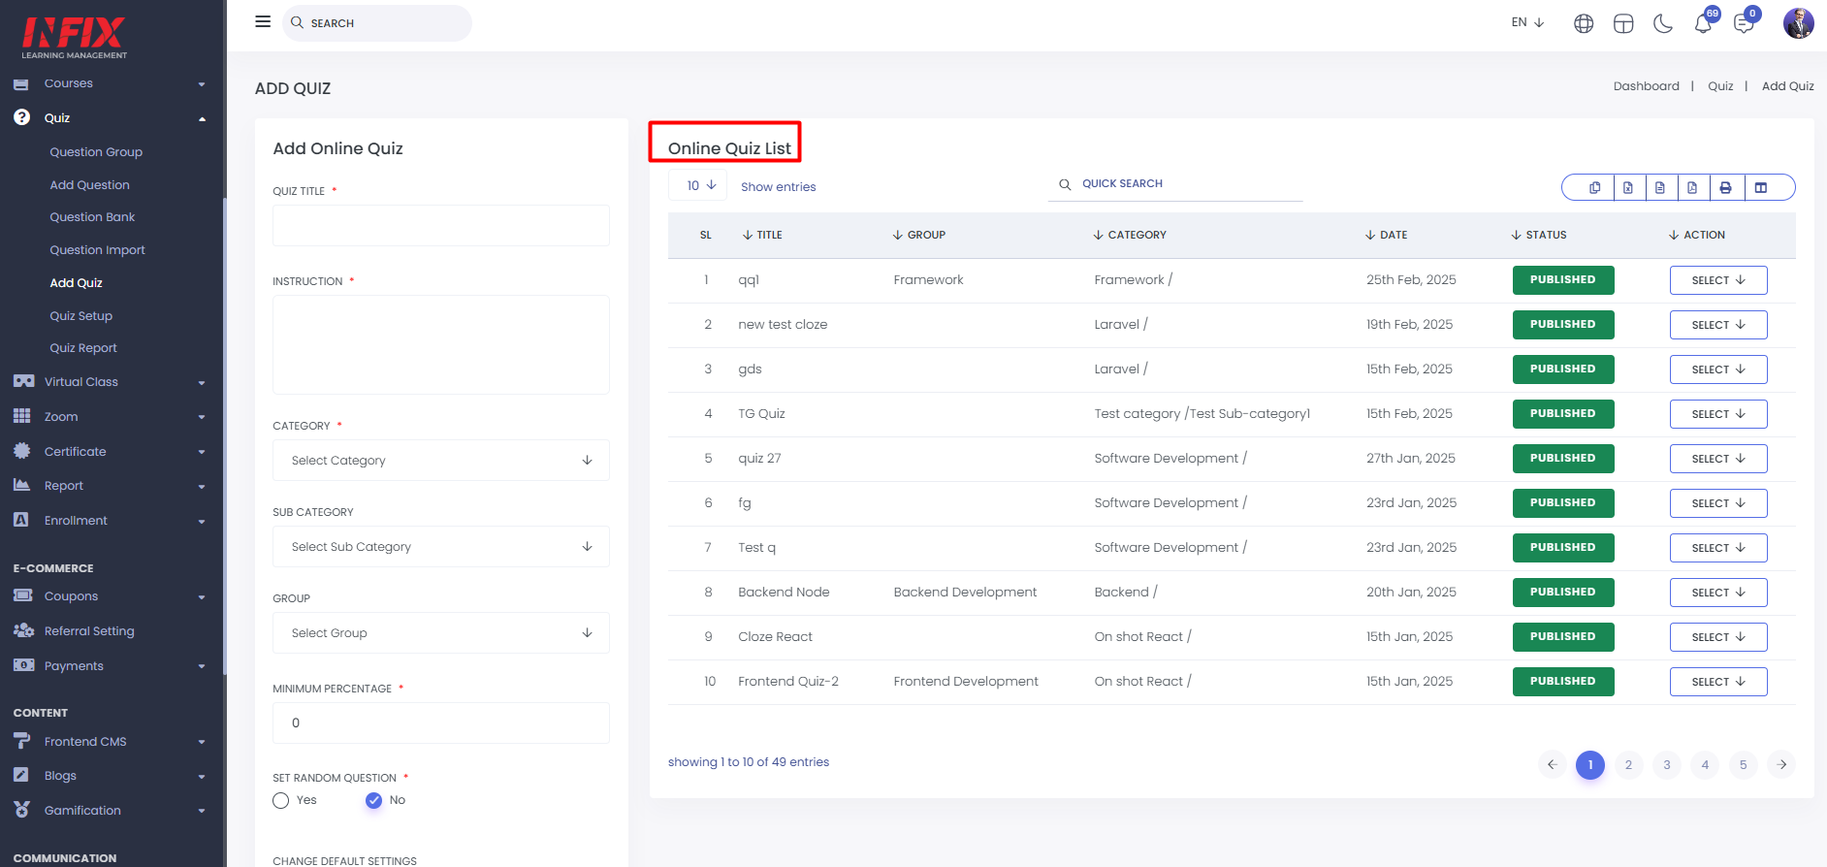Toggle table column visibility
The width and height of the screenshot is (1827, 867).
click(x=1761, y=188)
